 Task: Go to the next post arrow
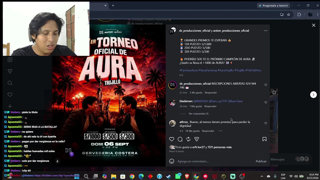pyautogui.click(x=313, y=95)
